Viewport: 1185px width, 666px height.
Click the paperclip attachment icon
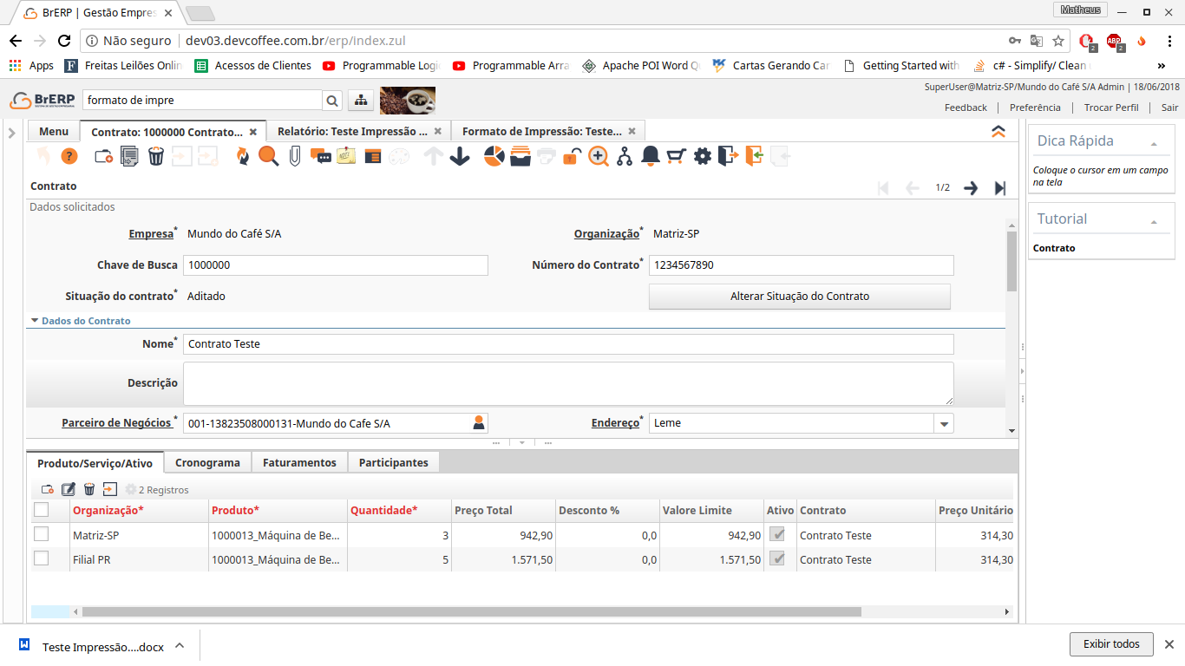point(295,156)
